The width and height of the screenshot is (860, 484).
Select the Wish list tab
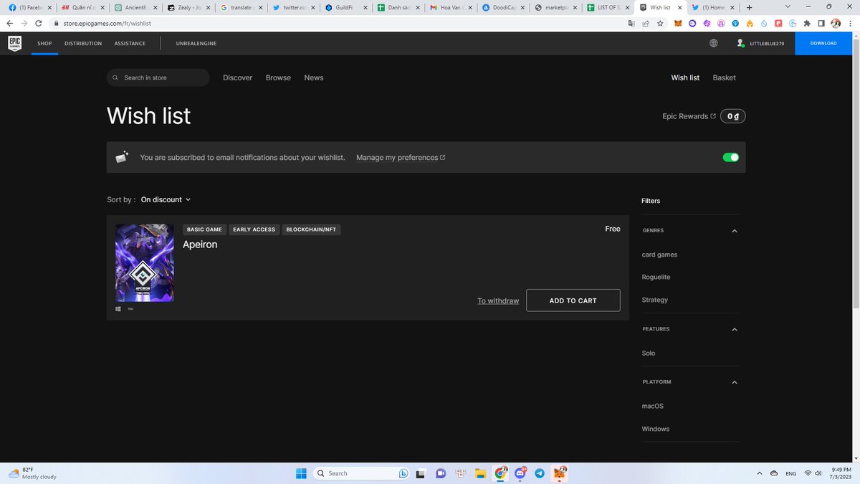pyautogui.click(x=685, y=77)
